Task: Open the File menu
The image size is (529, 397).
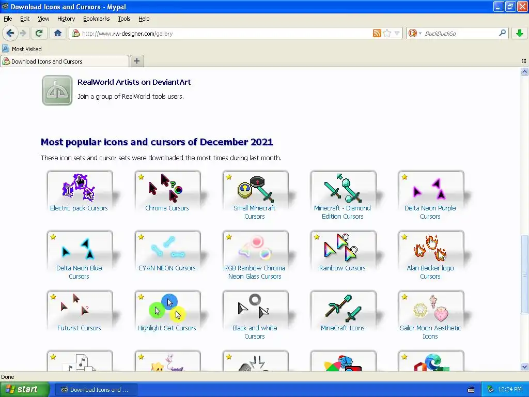Action: pyautogui.click(x=8, y=19)
